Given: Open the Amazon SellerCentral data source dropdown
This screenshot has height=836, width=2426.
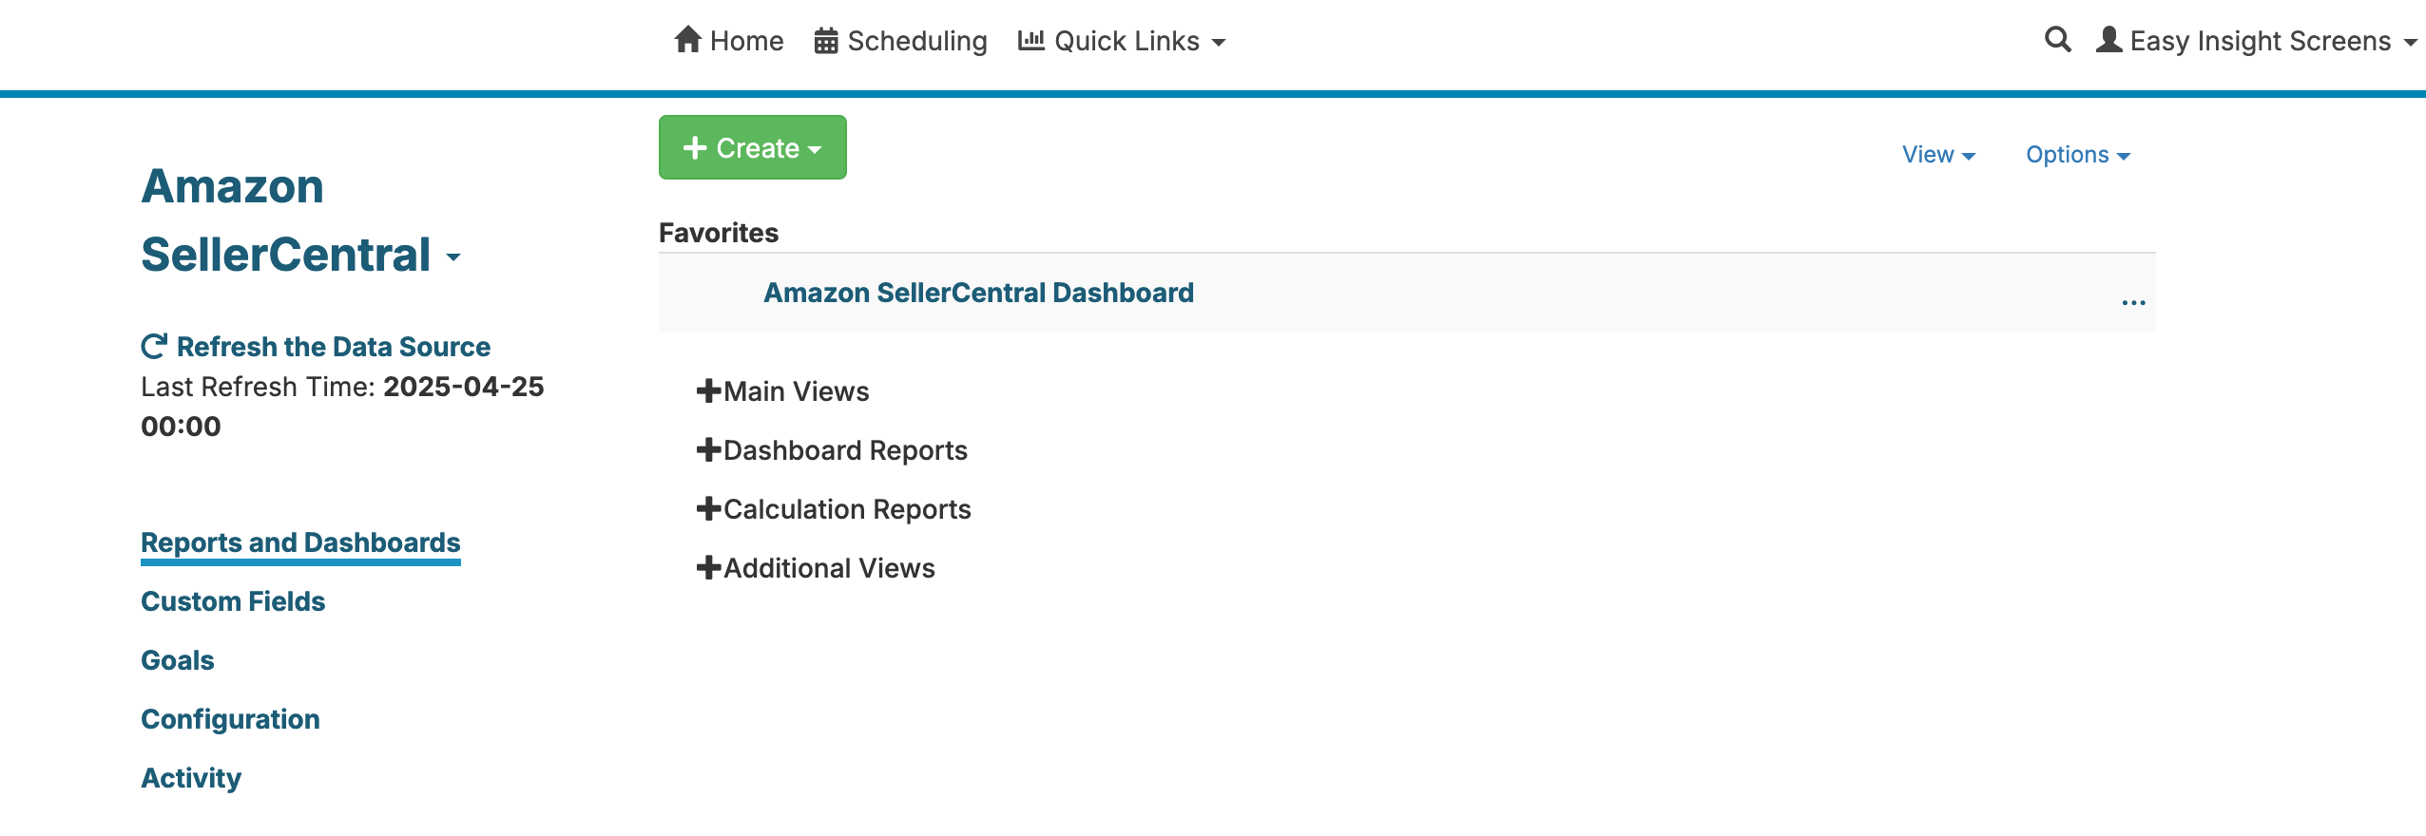Looking at the screenshot, I should coord(454,258).
